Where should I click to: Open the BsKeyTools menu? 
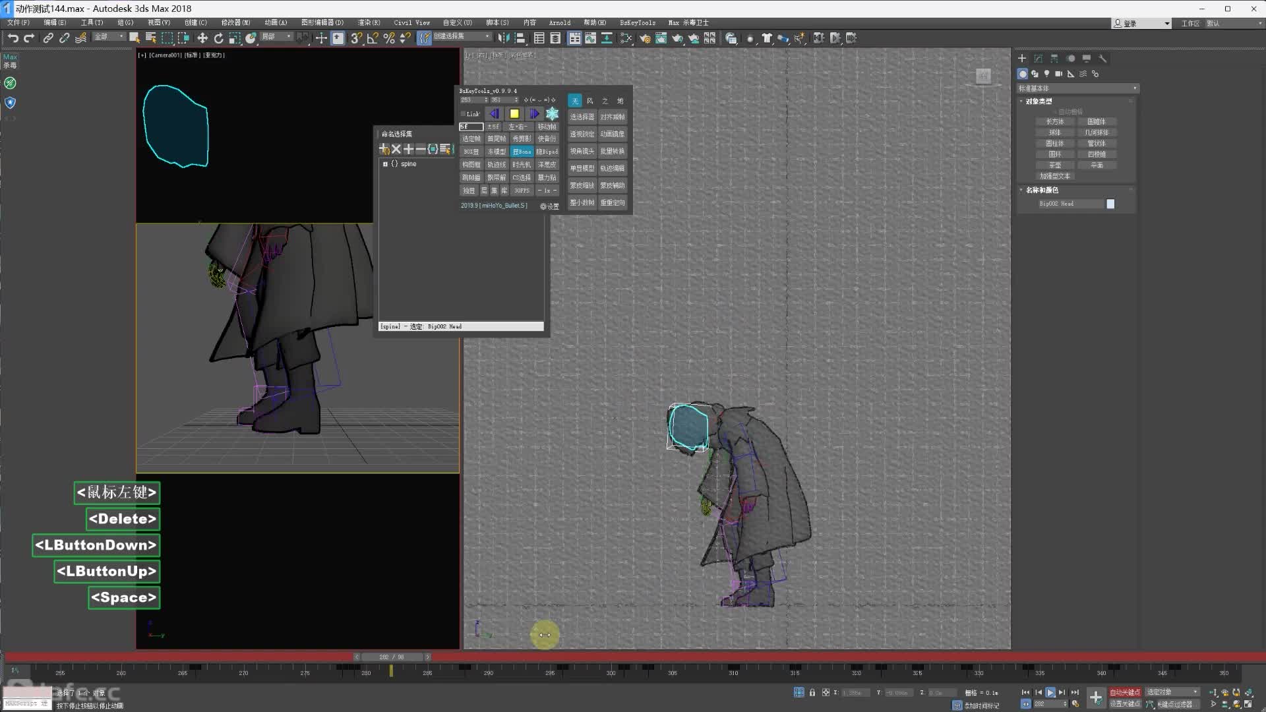click(x=637, y=22)
